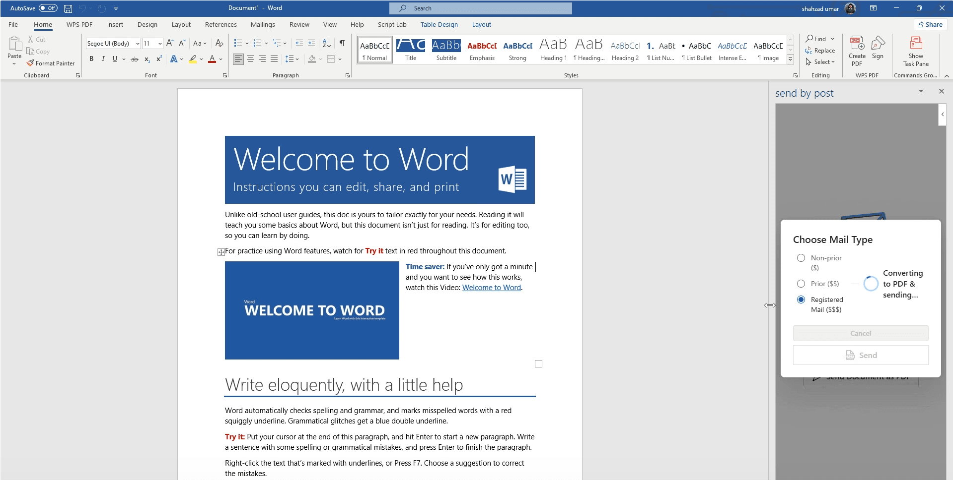953x480 pixels.
Task: Switch to the Design tab
Action: point(147,24)
